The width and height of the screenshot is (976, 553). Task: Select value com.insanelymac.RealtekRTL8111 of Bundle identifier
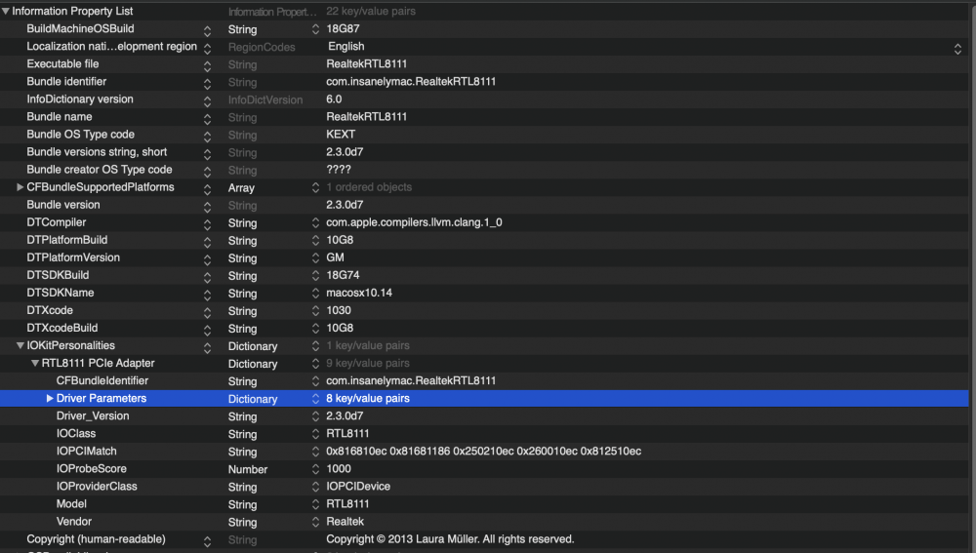411,82
